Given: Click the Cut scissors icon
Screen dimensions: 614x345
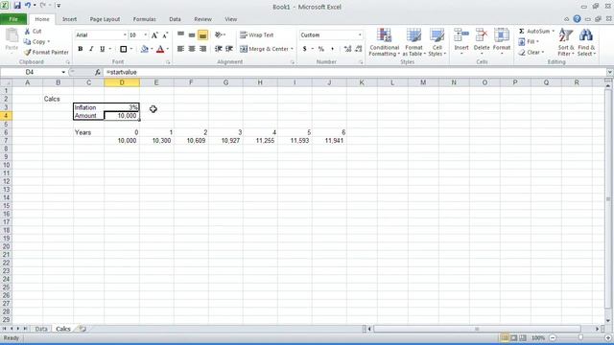Looking at the screenshot, I should click(x=28, y=31).
